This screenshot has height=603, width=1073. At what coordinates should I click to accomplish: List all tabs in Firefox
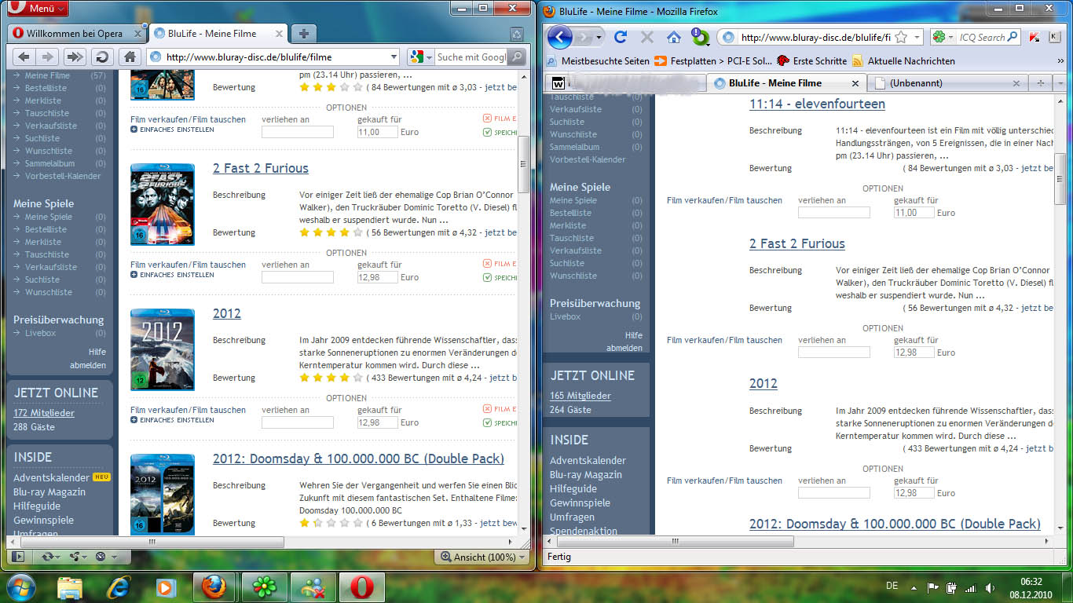[x=1060, y=82]
